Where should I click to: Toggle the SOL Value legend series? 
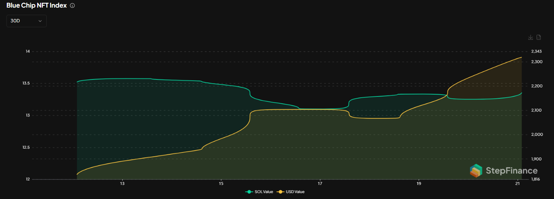pos(259,192)
